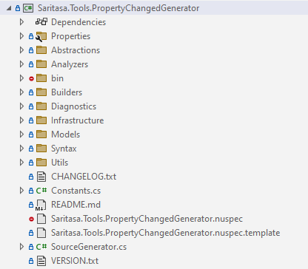Select the Properties folder label
The image size is (308, 269).
click(x=71, y=36)
